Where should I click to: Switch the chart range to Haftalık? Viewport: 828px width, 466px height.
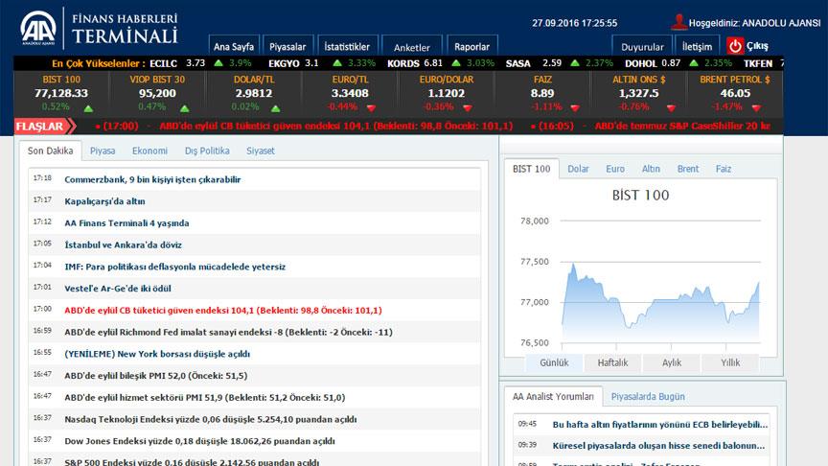point(612,362)
